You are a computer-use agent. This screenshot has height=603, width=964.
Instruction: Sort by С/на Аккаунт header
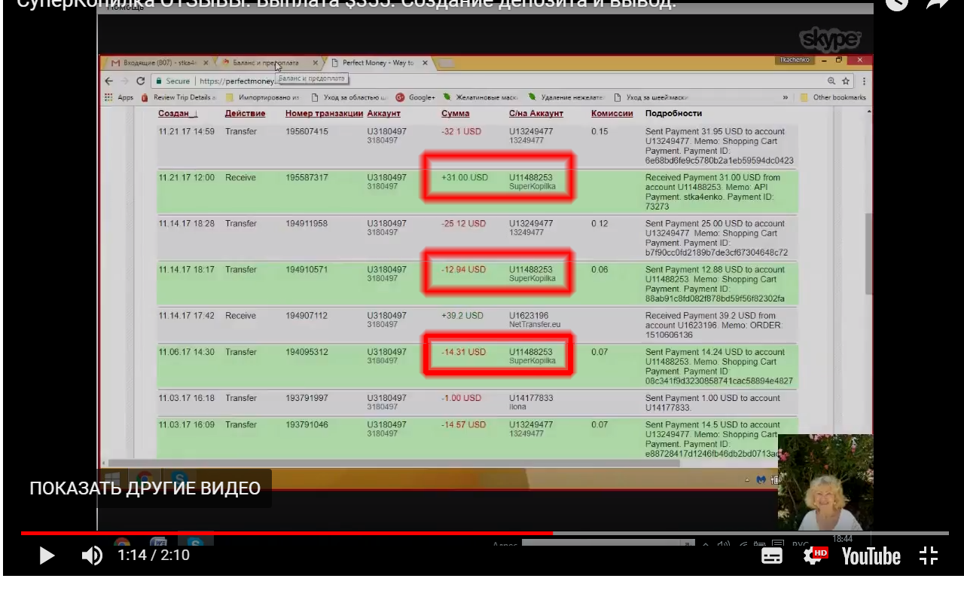click(x=536, y=114)
